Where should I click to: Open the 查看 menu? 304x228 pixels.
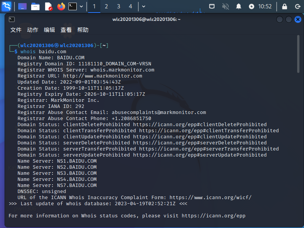click(x=66, y=30)
